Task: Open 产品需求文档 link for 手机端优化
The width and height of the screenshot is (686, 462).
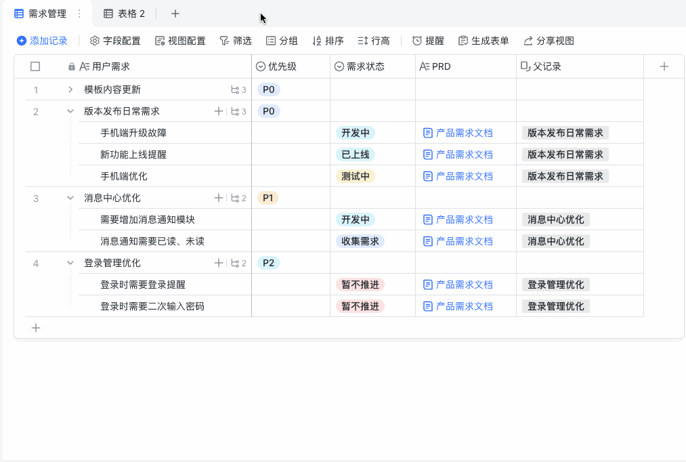Action: click(x=458, y=176)
